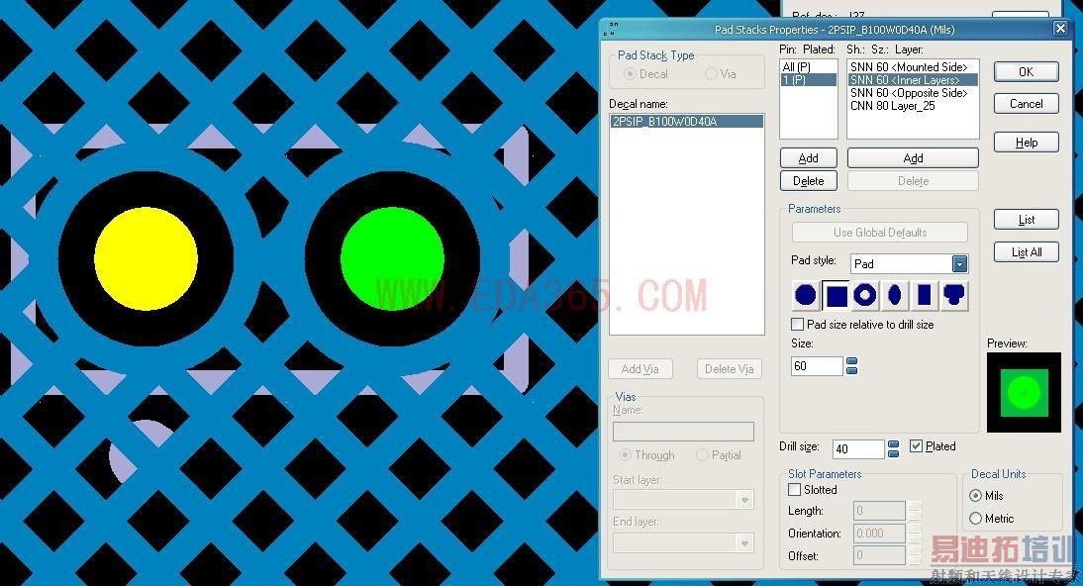Screen dimensions: 1083x586
Task: Select the 1 (P) pin entry
Action: 808,80
